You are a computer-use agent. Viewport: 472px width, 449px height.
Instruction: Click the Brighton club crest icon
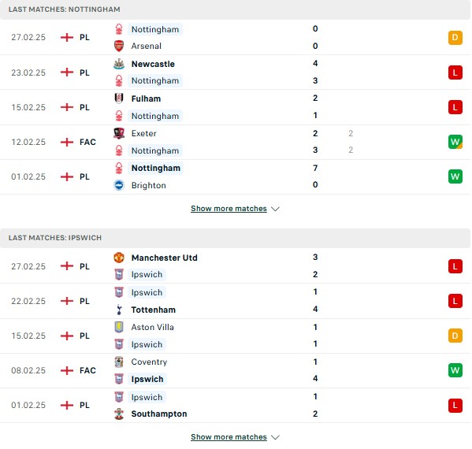point(119,185)
